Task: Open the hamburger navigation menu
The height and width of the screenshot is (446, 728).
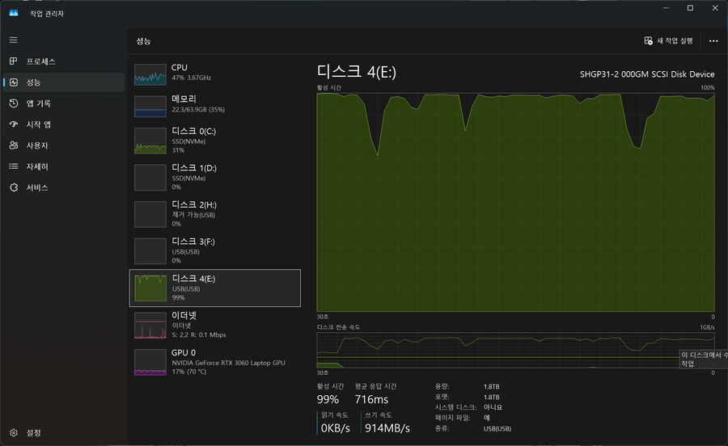Action: point(14,40)
